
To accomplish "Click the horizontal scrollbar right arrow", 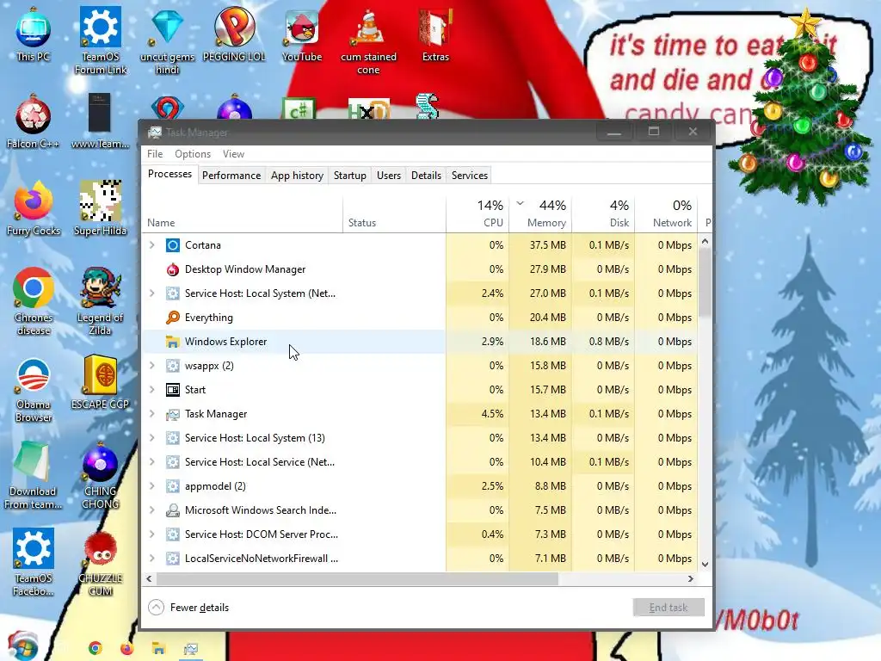I will tap(691, 578).
